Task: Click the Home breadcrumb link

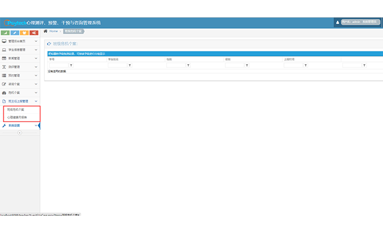Action: [x=54, y=31]
